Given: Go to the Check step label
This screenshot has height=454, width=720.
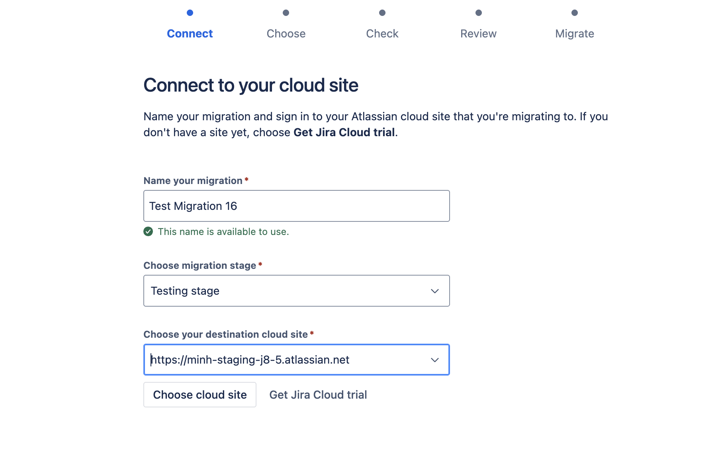Looking at the screenshot, I should [382, 34].
